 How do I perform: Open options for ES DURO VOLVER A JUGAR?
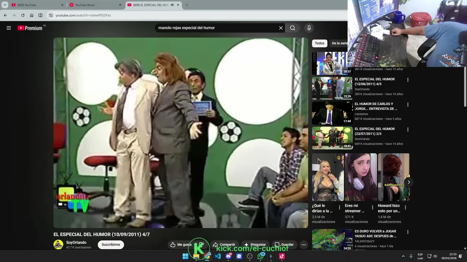click(x=408, y=232)
